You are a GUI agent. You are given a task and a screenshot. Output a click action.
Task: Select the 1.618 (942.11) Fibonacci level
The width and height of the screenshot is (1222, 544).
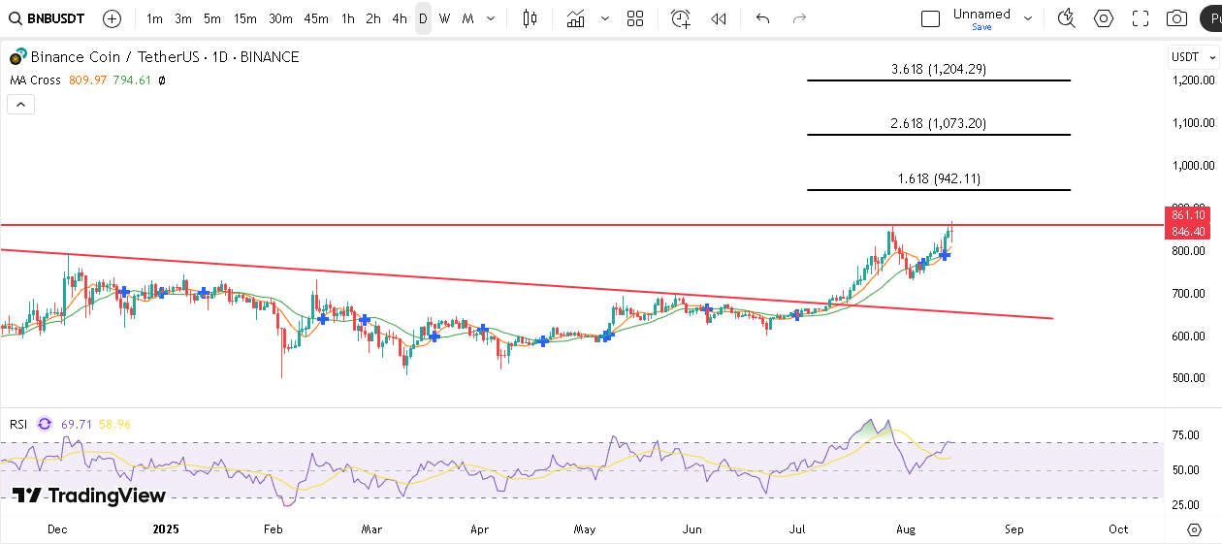click(939, 178)
